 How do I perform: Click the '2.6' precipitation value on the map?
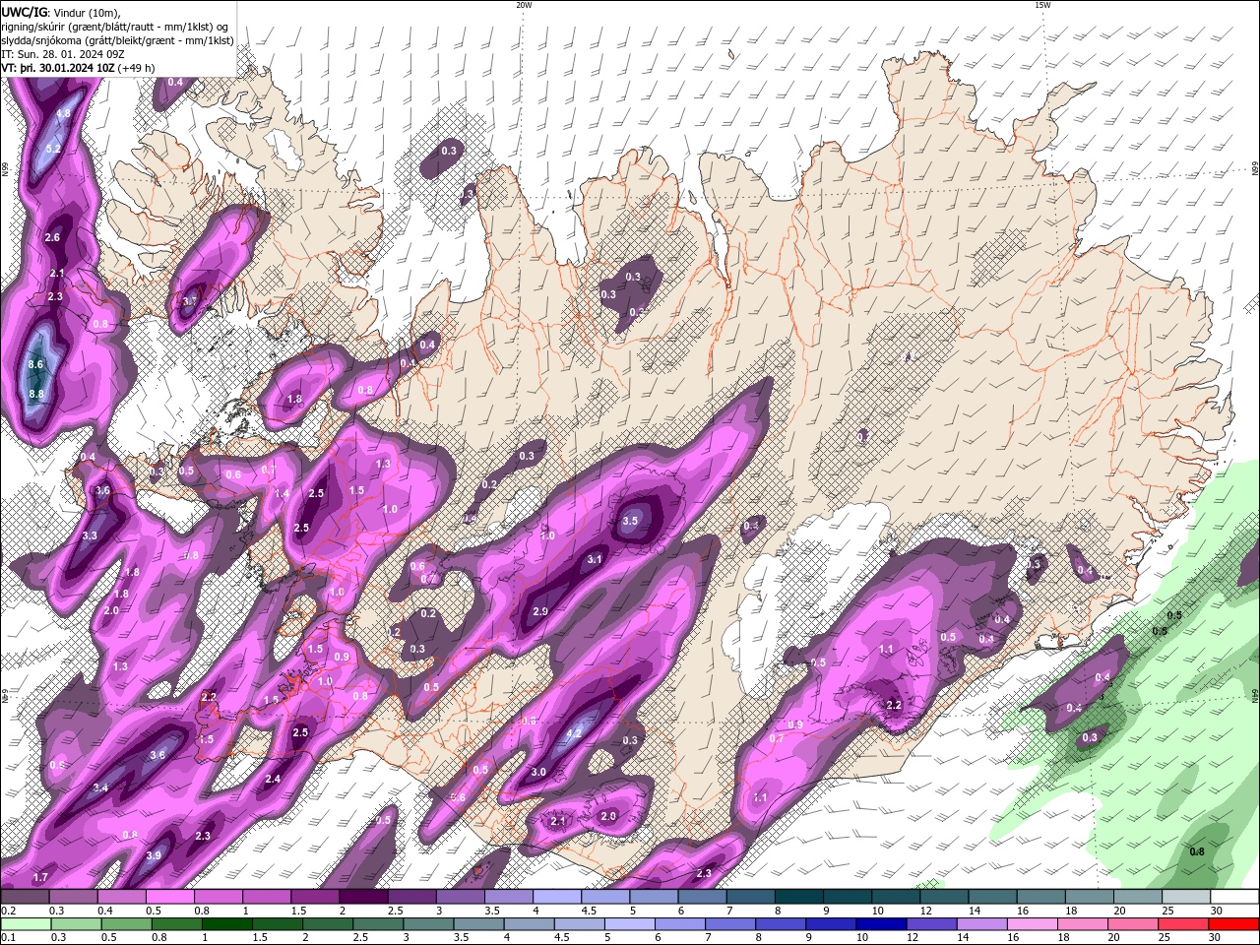[53, 237]
